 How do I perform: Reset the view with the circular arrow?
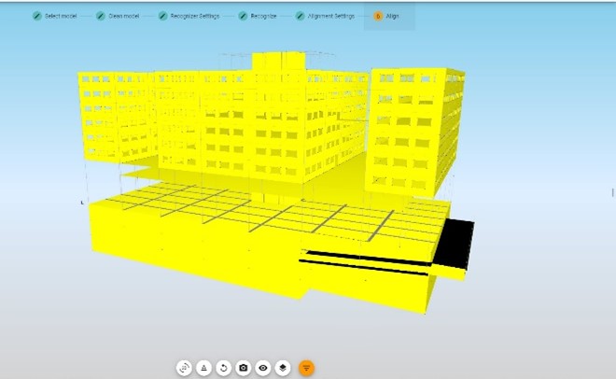[224, 368]
